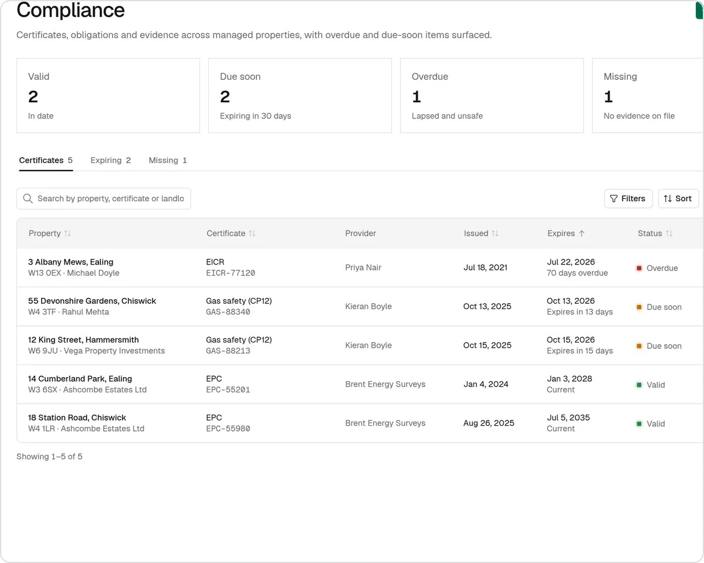
Task: Click issued date Oct 15, 2025
Action: (x=488, y=345)
